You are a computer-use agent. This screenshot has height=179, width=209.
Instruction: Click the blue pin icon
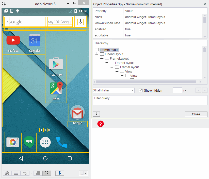click(x=60, y=173)
